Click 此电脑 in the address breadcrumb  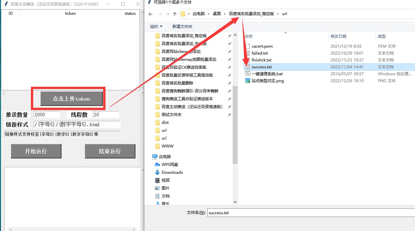[x=198, y=14]
